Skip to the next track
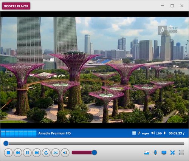189x161 pixels. pyautogui.click(x=37, y=153)
